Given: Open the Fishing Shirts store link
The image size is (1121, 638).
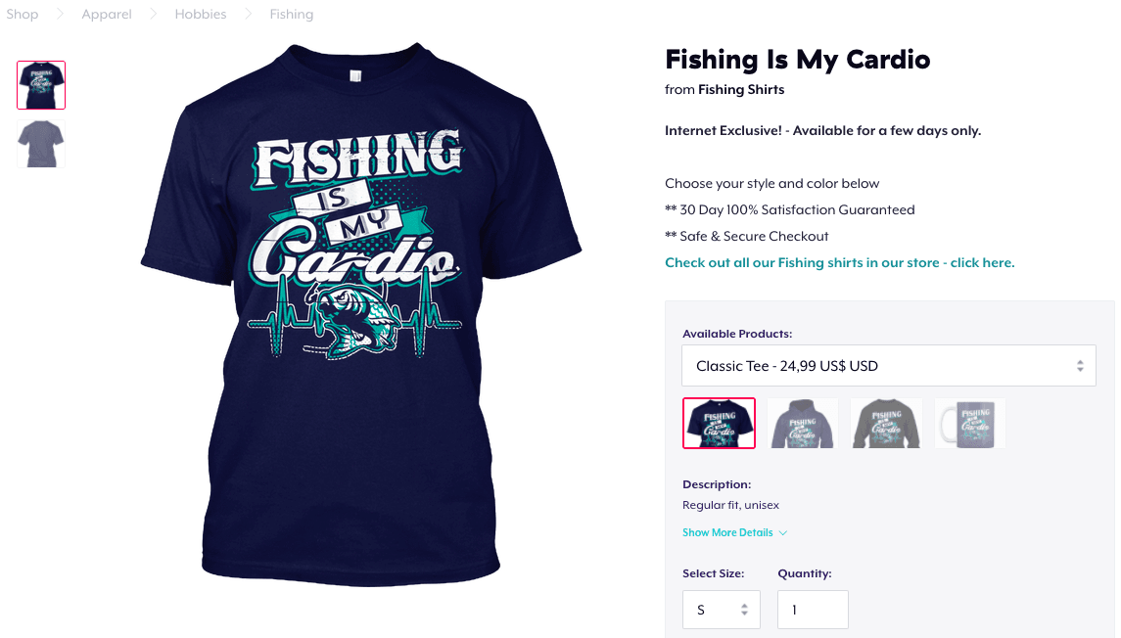Looking at the screenshot, I should tap(741, 89).
